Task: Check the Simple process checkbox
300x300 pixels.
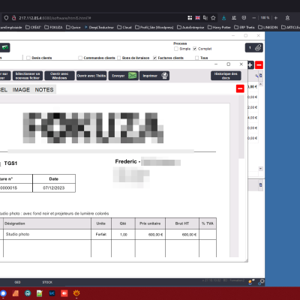Action: [x=176, y=49]
